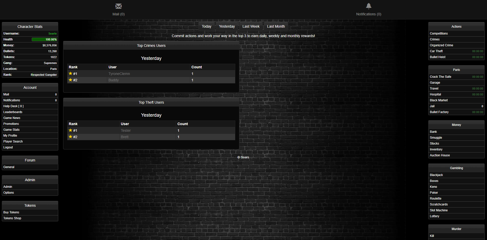Open TyroneClemn's user profile

tap(119, 74)
